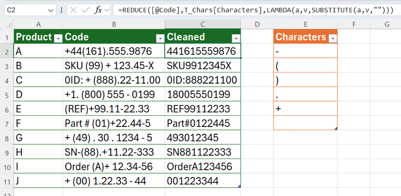Viewport: 401px width, 196px height.
Task: Select cell with +1. (800) 555 - 0199
Action: pos(114,94)
